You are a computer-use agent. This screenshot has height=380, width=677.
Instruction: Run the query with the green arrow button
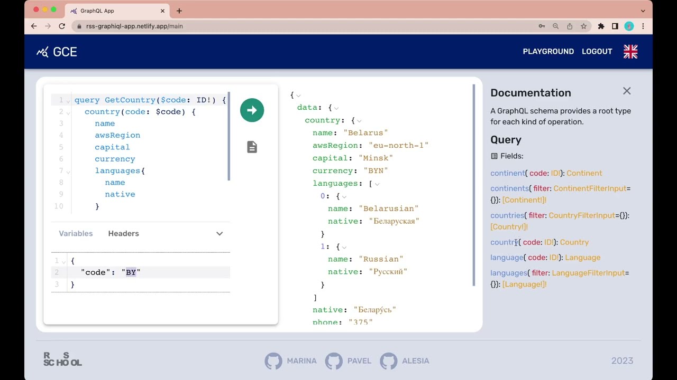click(252, 110)
